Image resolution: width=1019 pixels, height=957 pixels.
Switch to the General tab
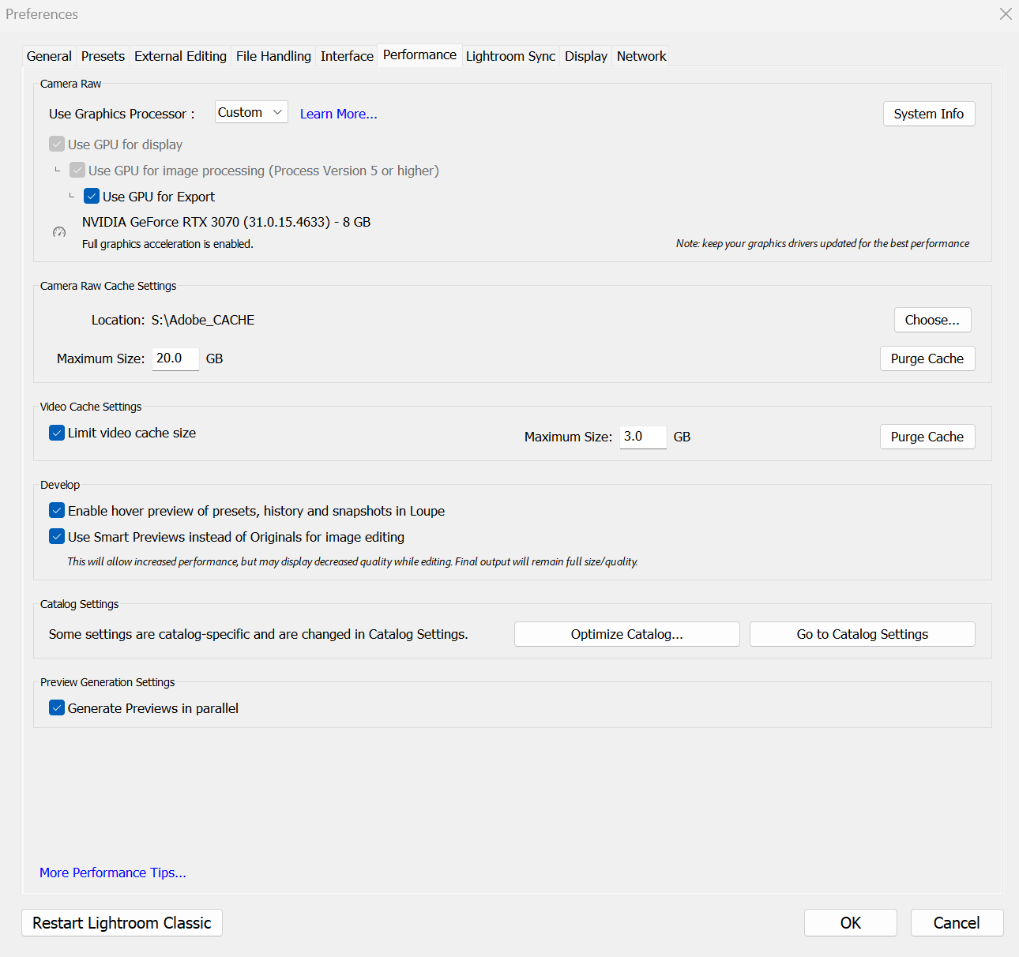(x=49, y=56)
